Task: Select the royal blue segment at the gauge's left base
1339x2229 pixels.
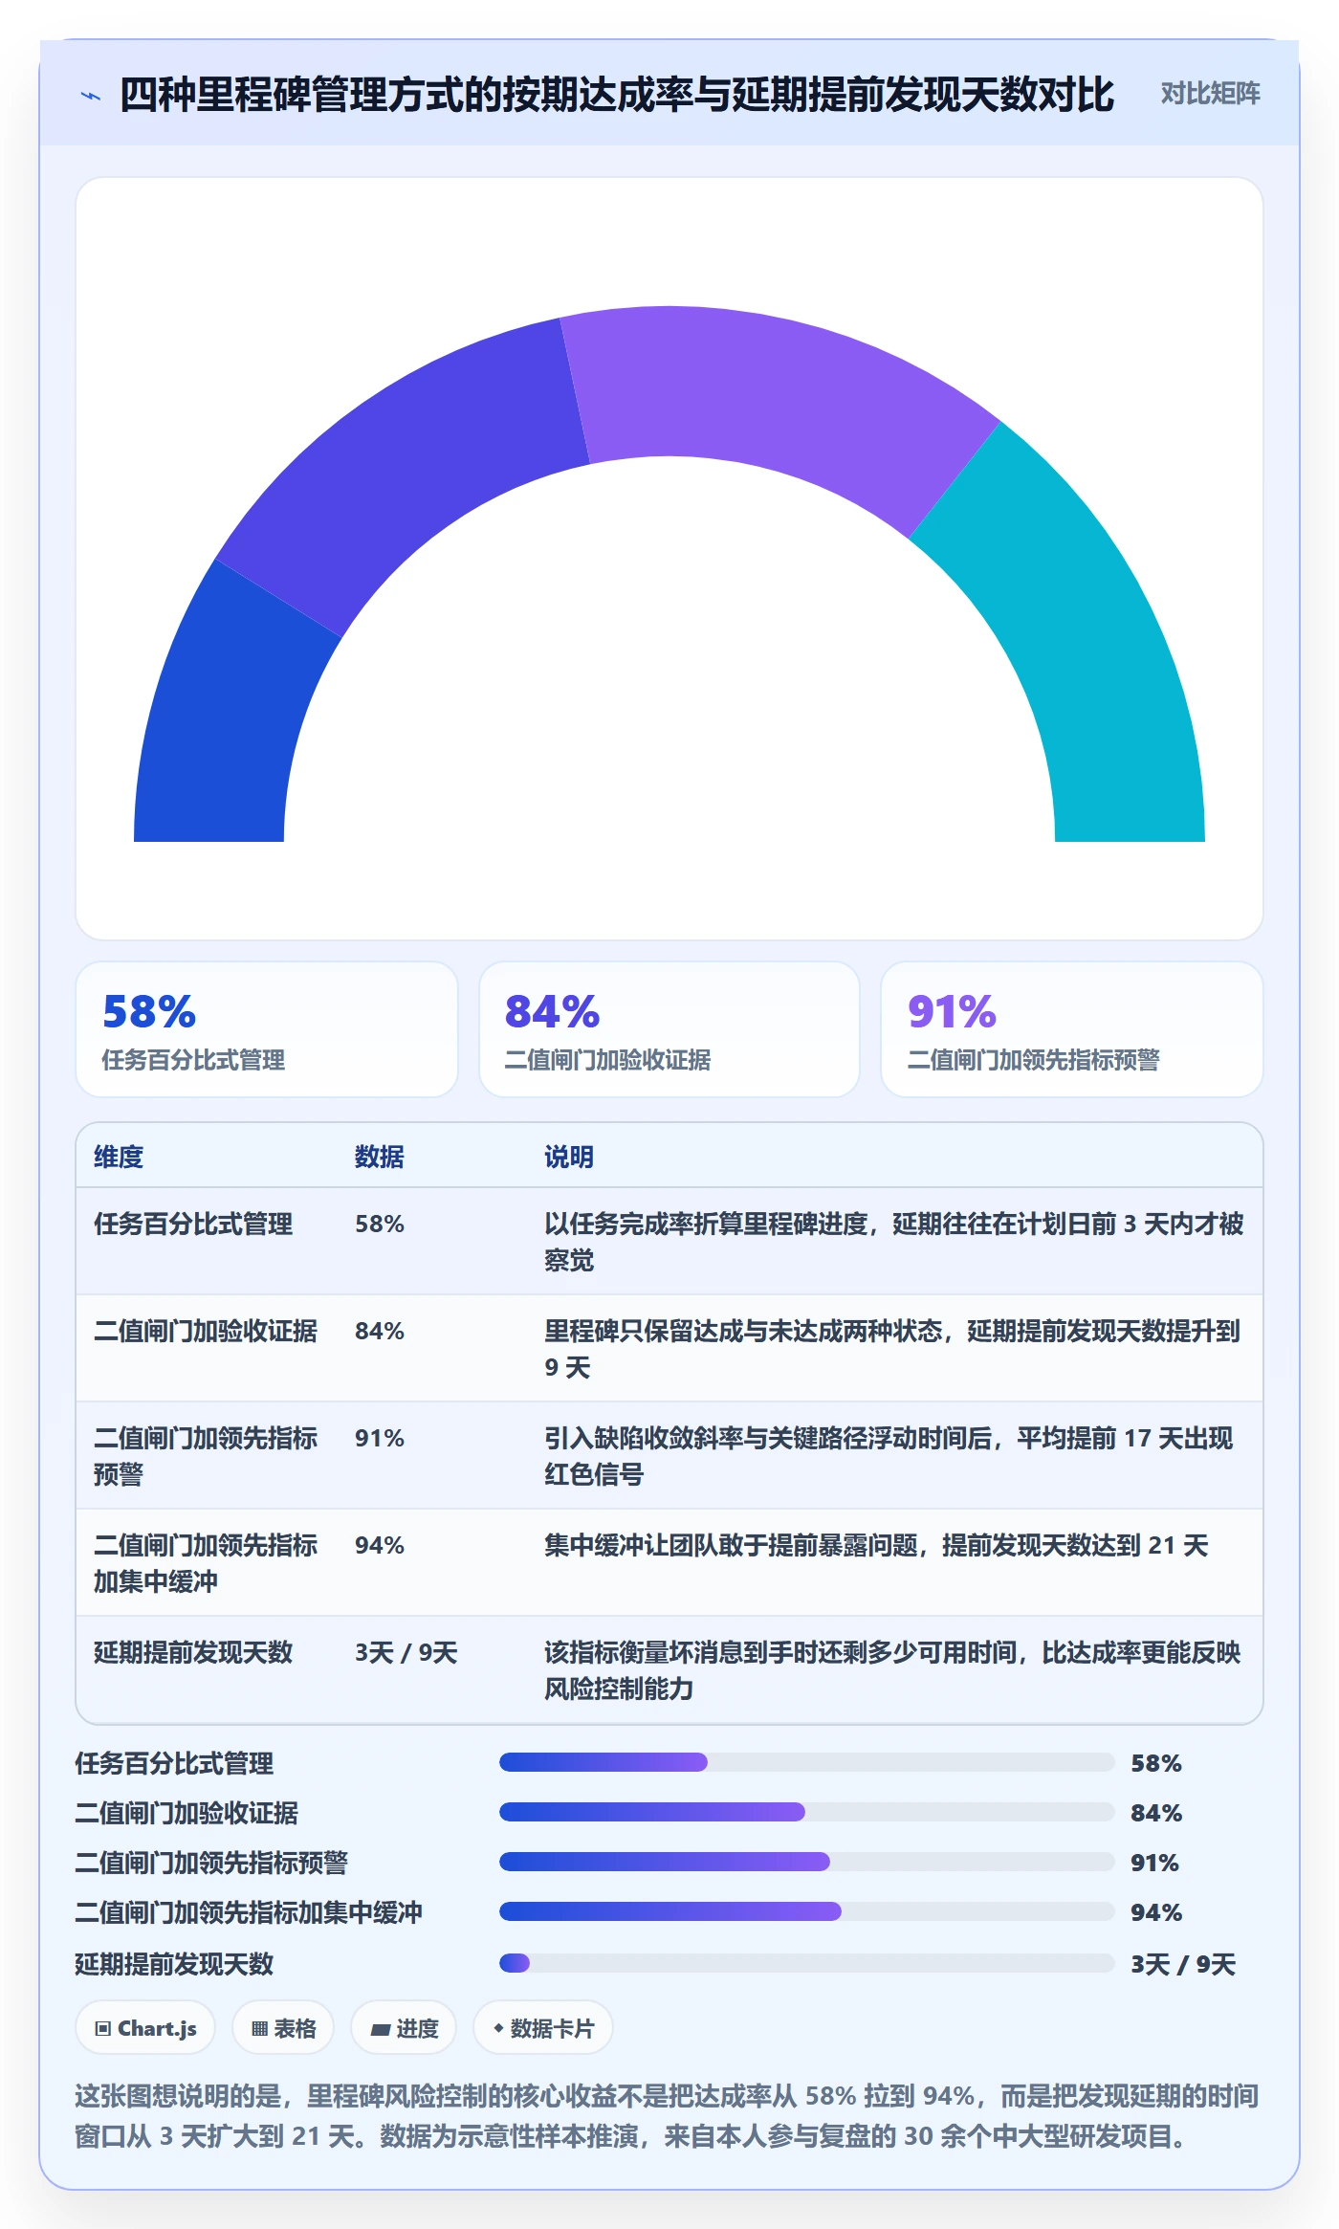Action: [228, 713]
